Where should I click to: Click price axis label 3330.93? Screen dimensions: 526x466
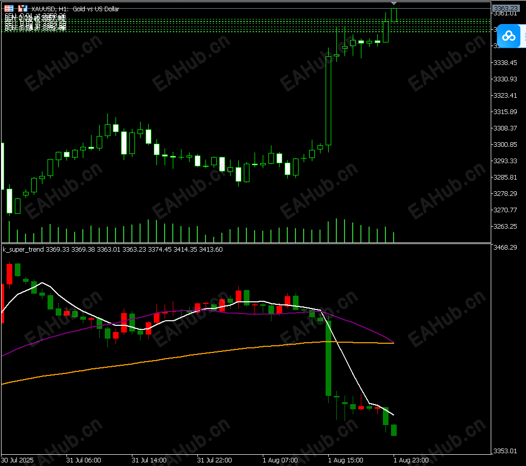point(506,79)
